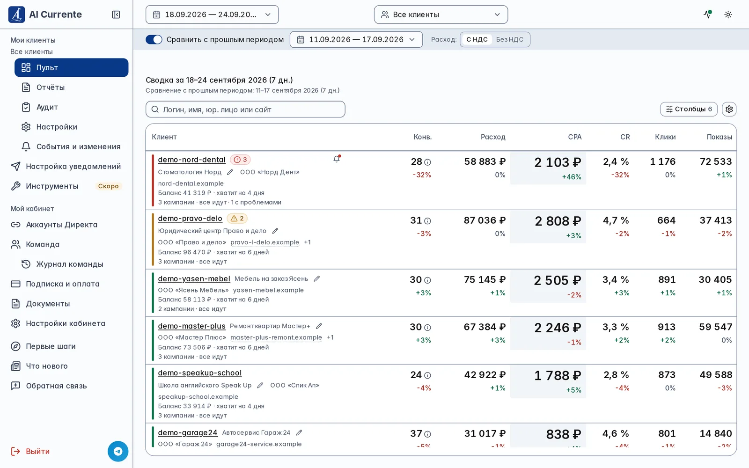The height and width of the screenshot is (468, 749).
Task: Select Без НДС spending option
Action: 510,40
